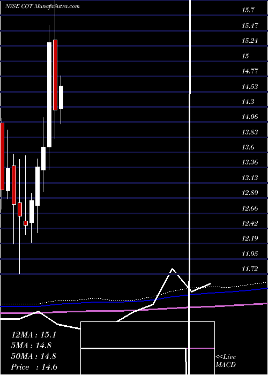This screenshot has width=268, height=375.
Task: Click the 14.3 price axis label
Action: pos(248,102)
